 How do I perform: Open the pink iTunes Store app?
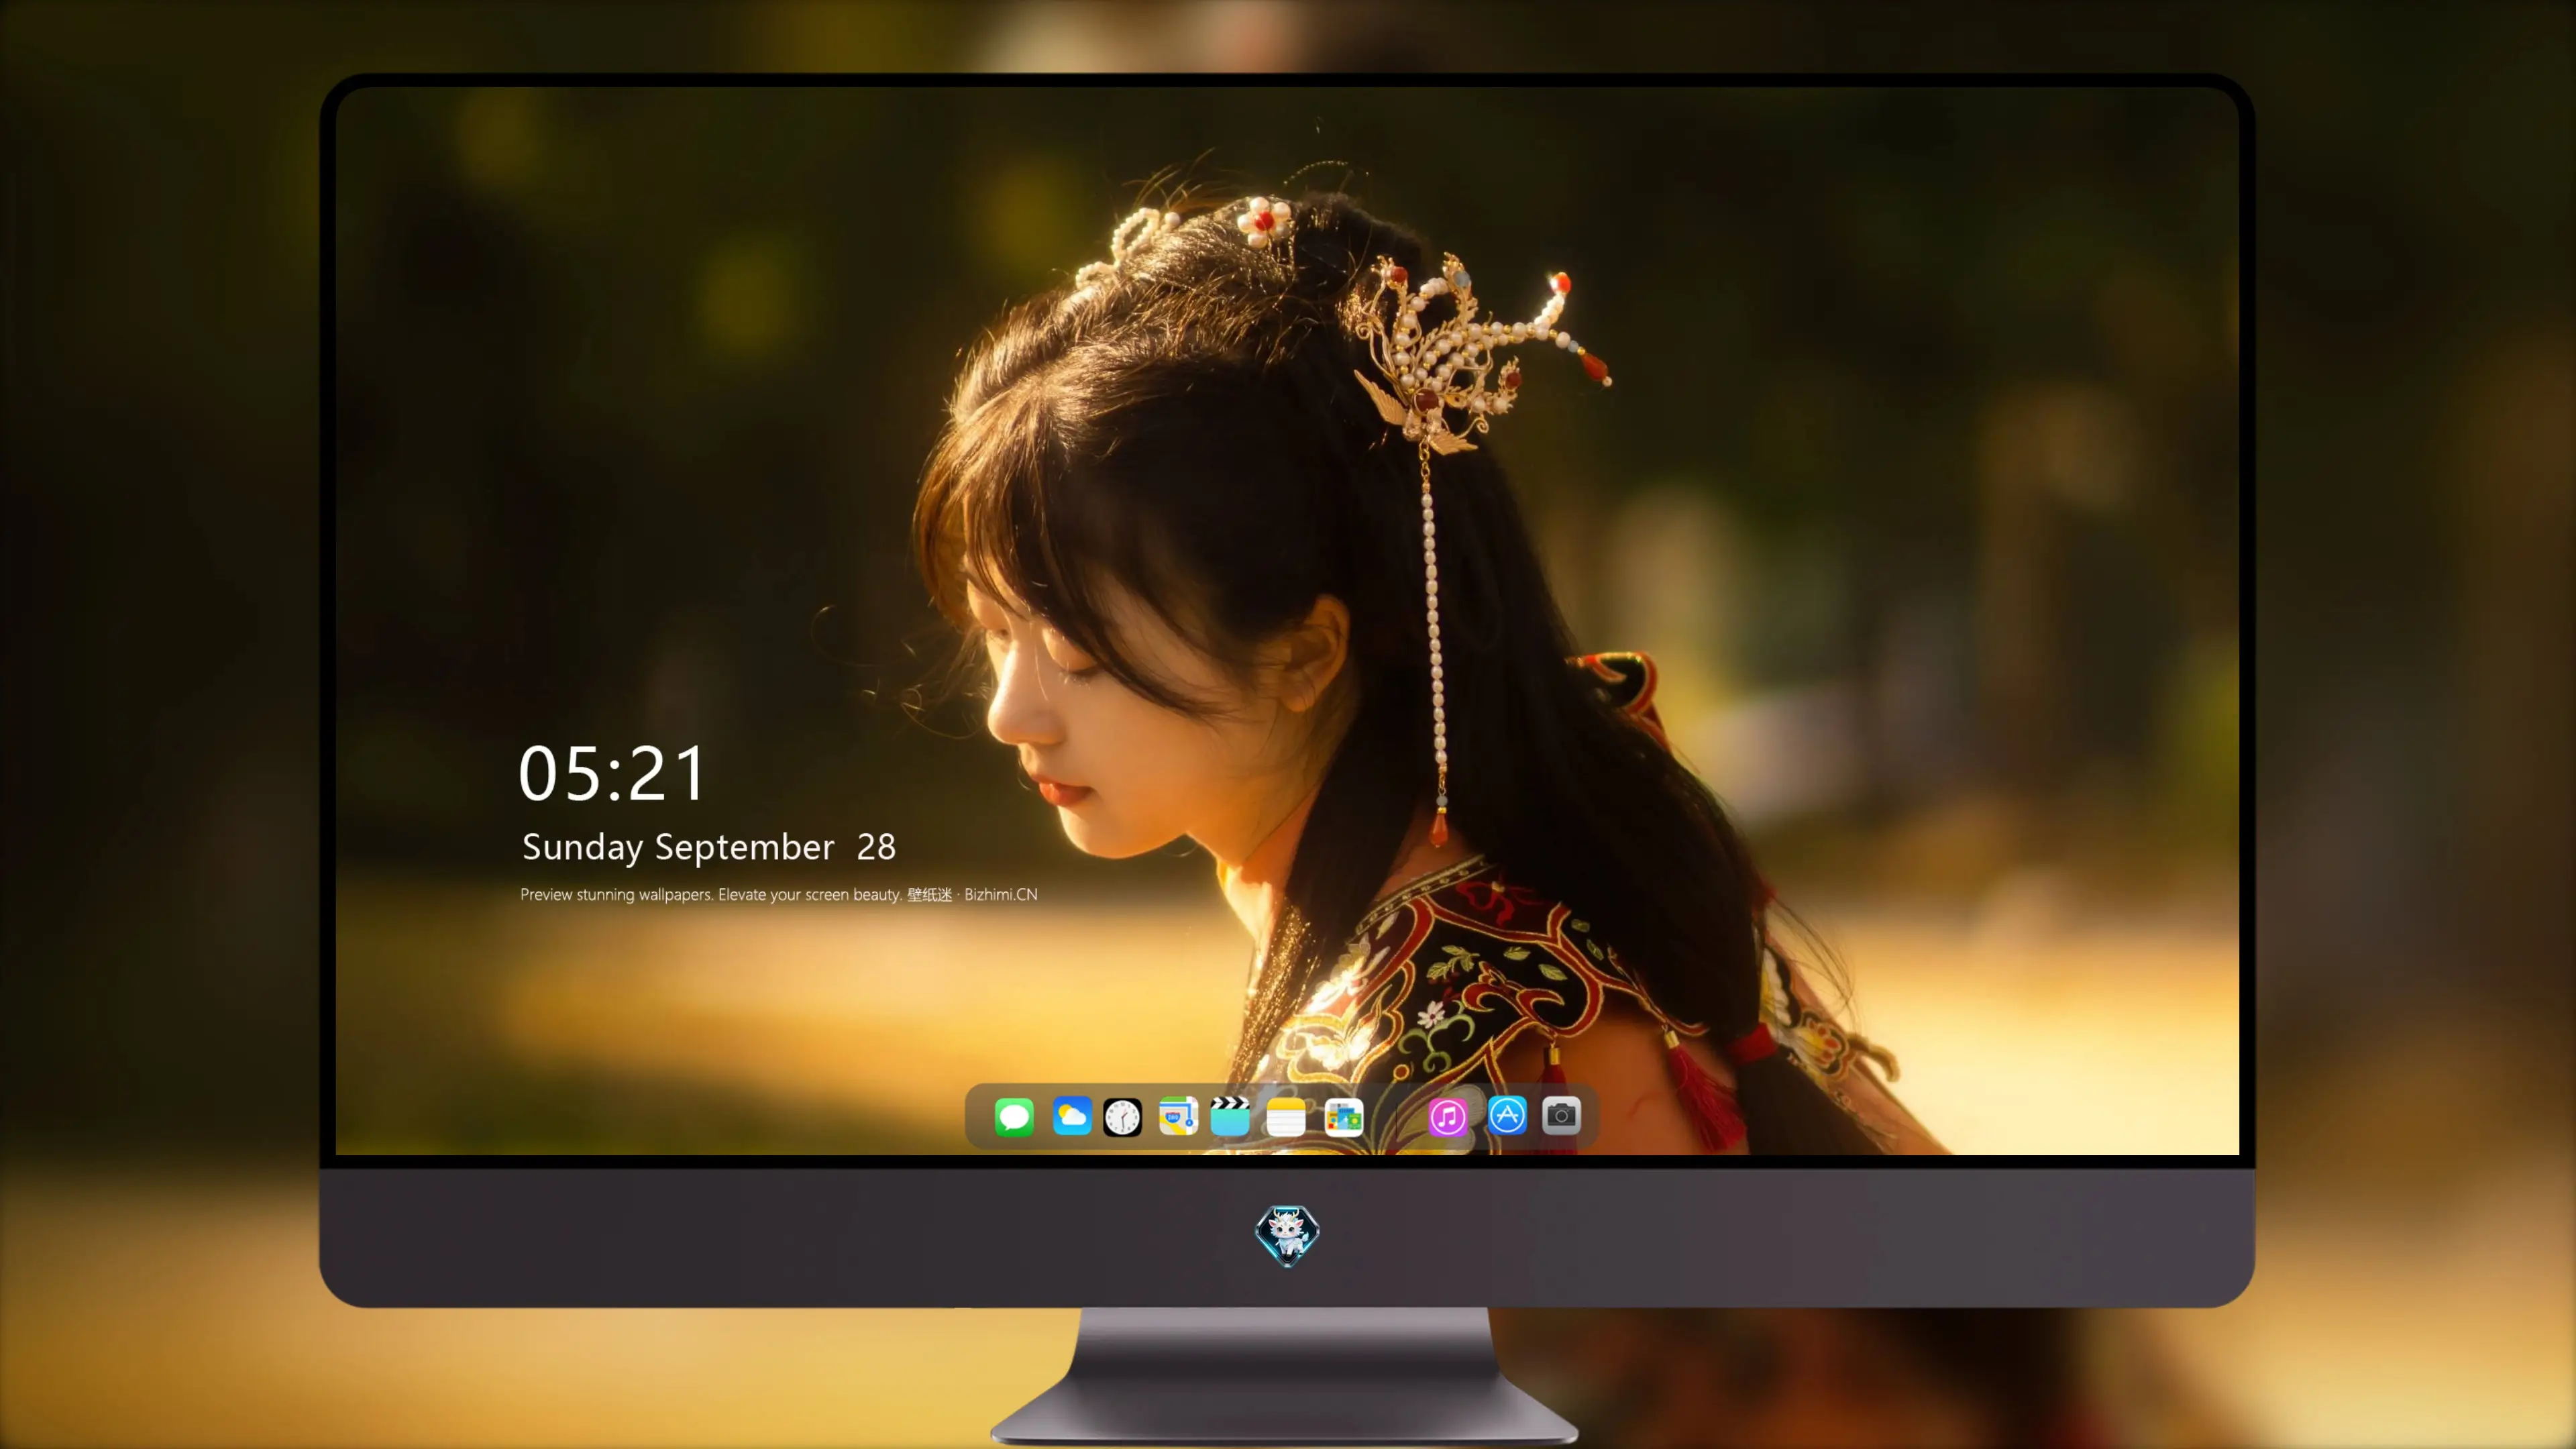coord(1448,1117)
